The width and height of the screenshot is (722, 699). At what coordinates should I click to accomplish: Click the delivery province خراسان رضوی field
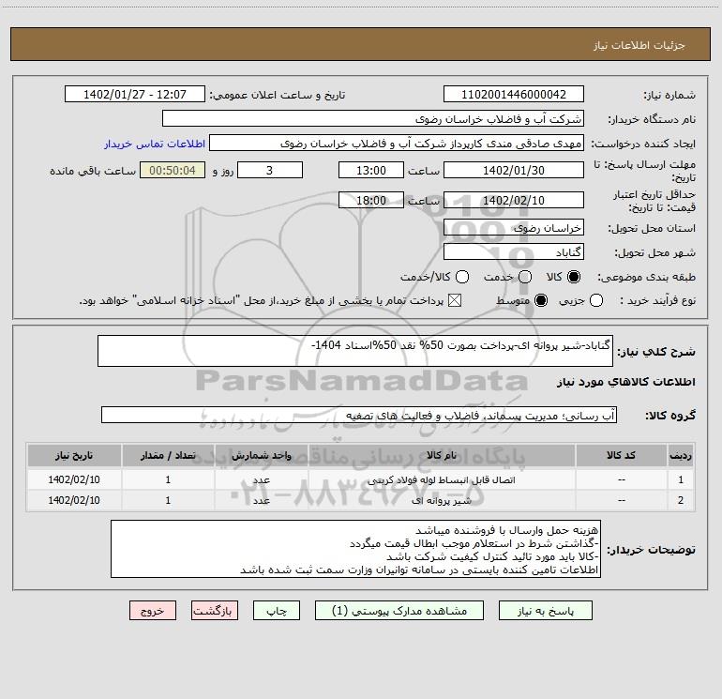[514, 227]
